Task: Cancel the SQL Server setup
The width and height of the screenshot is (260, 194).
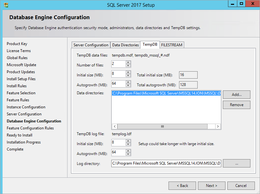Action: [x=241, y=186]
